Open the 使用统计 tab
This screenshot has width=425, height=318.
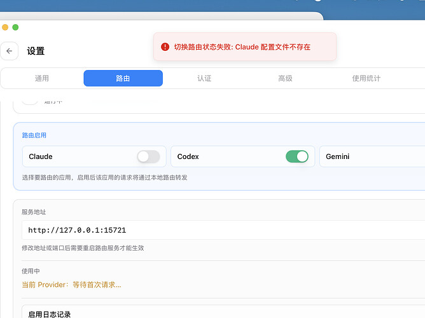(x=366, y=78)
